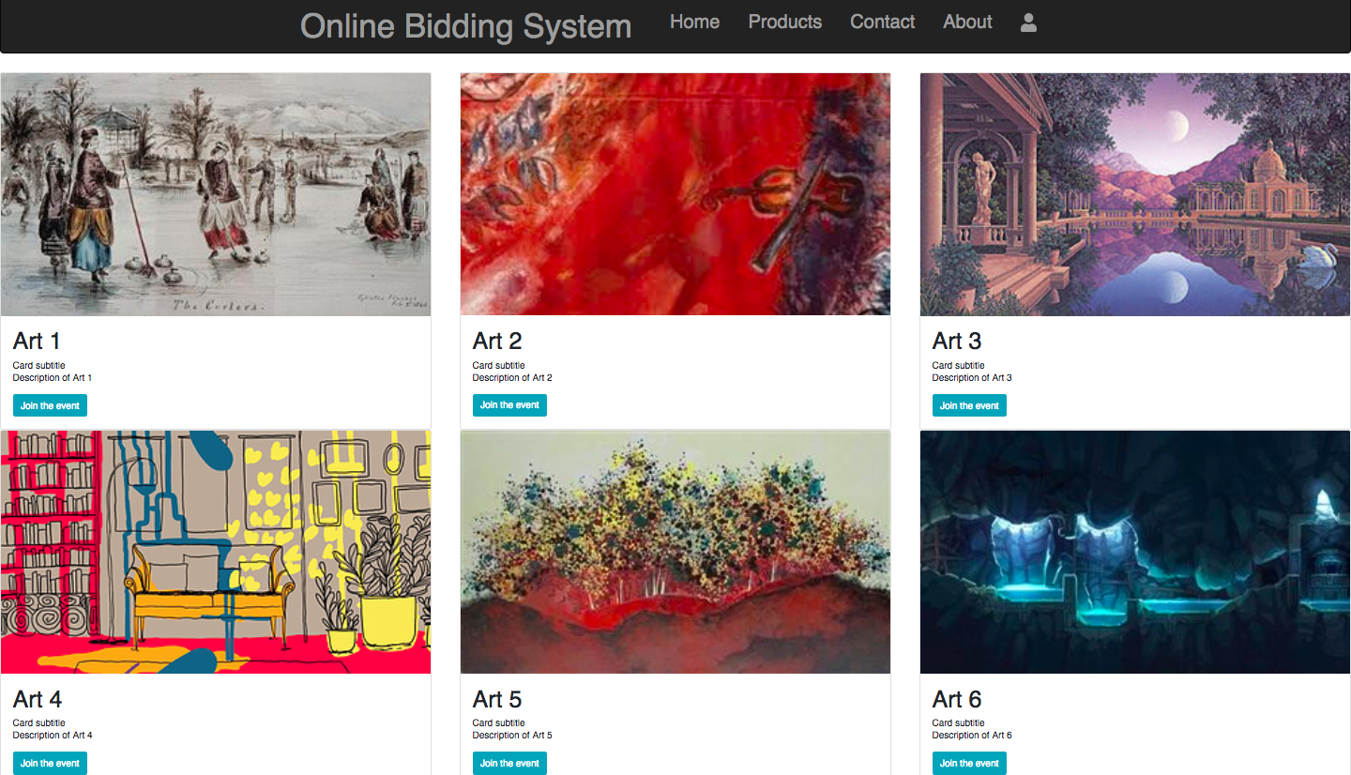Join the event for Art 6
Viewport: 1351px width, 775px height.
[969, 763]
